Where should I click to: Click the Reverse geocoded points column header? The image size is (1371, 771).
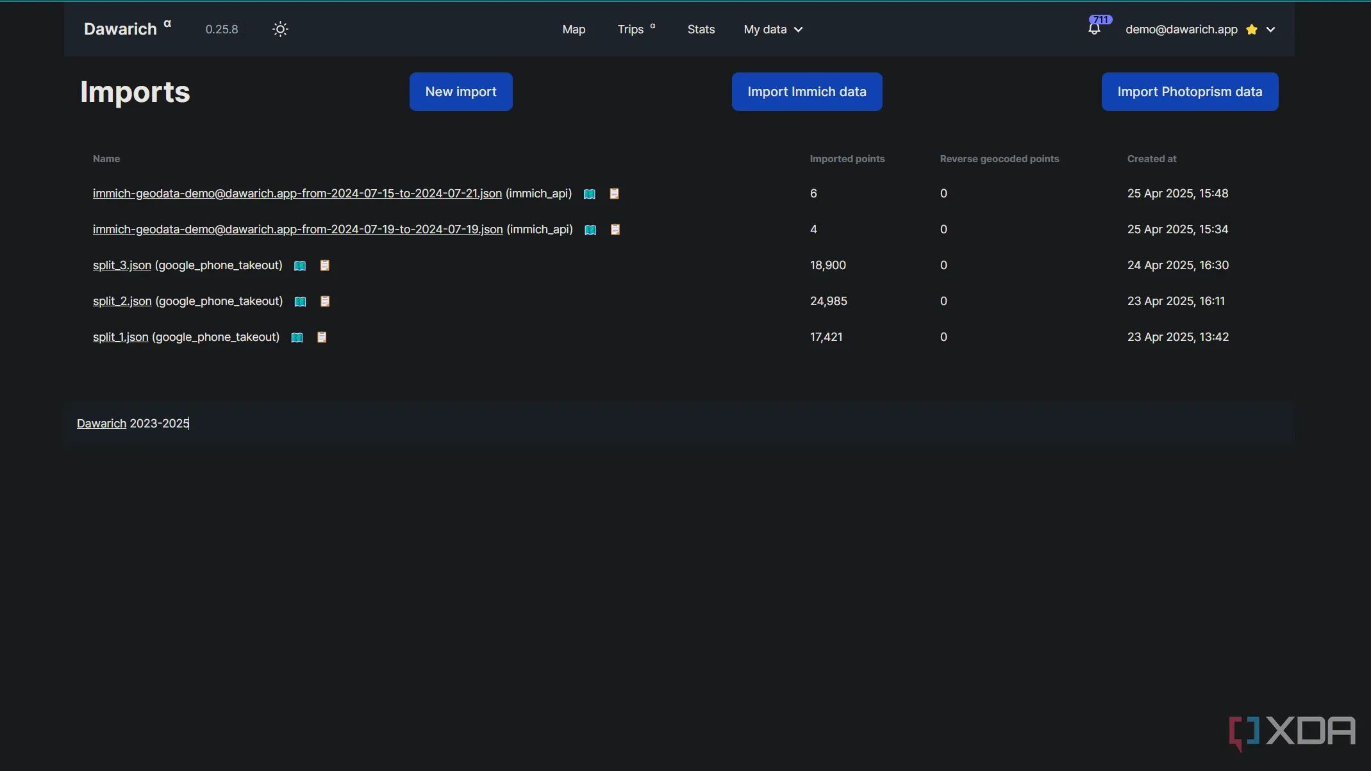point(999,159)
